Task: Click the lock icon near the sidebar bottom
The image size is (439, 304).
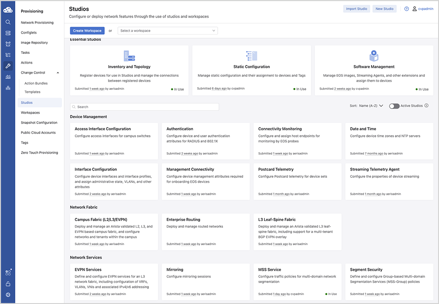Action: click(8, 284)
